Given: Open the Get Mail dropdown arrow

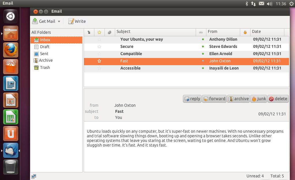Looking at the screenshot, I should (59, 21).
